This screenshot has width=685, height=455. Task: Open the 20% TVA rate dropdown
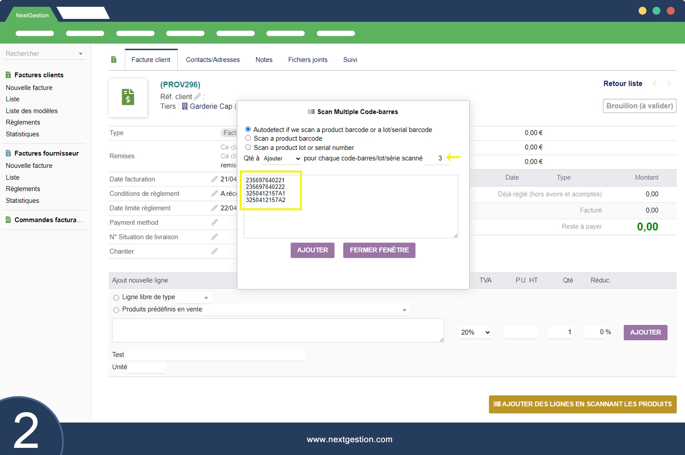point(475,333)
